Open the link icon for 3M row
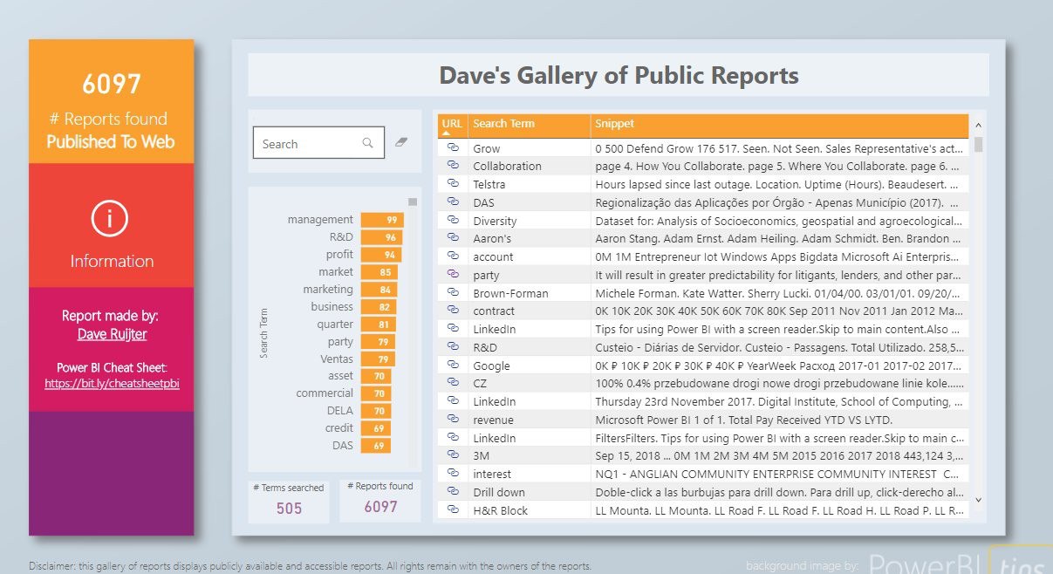Screen dimensions: 1053x574 click(x=453, y=455)
